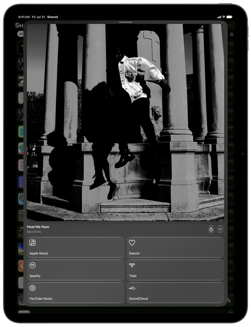Click the Deezer heart icon
The height and width of the screenshot is (327, 251).
pos(132,243)
